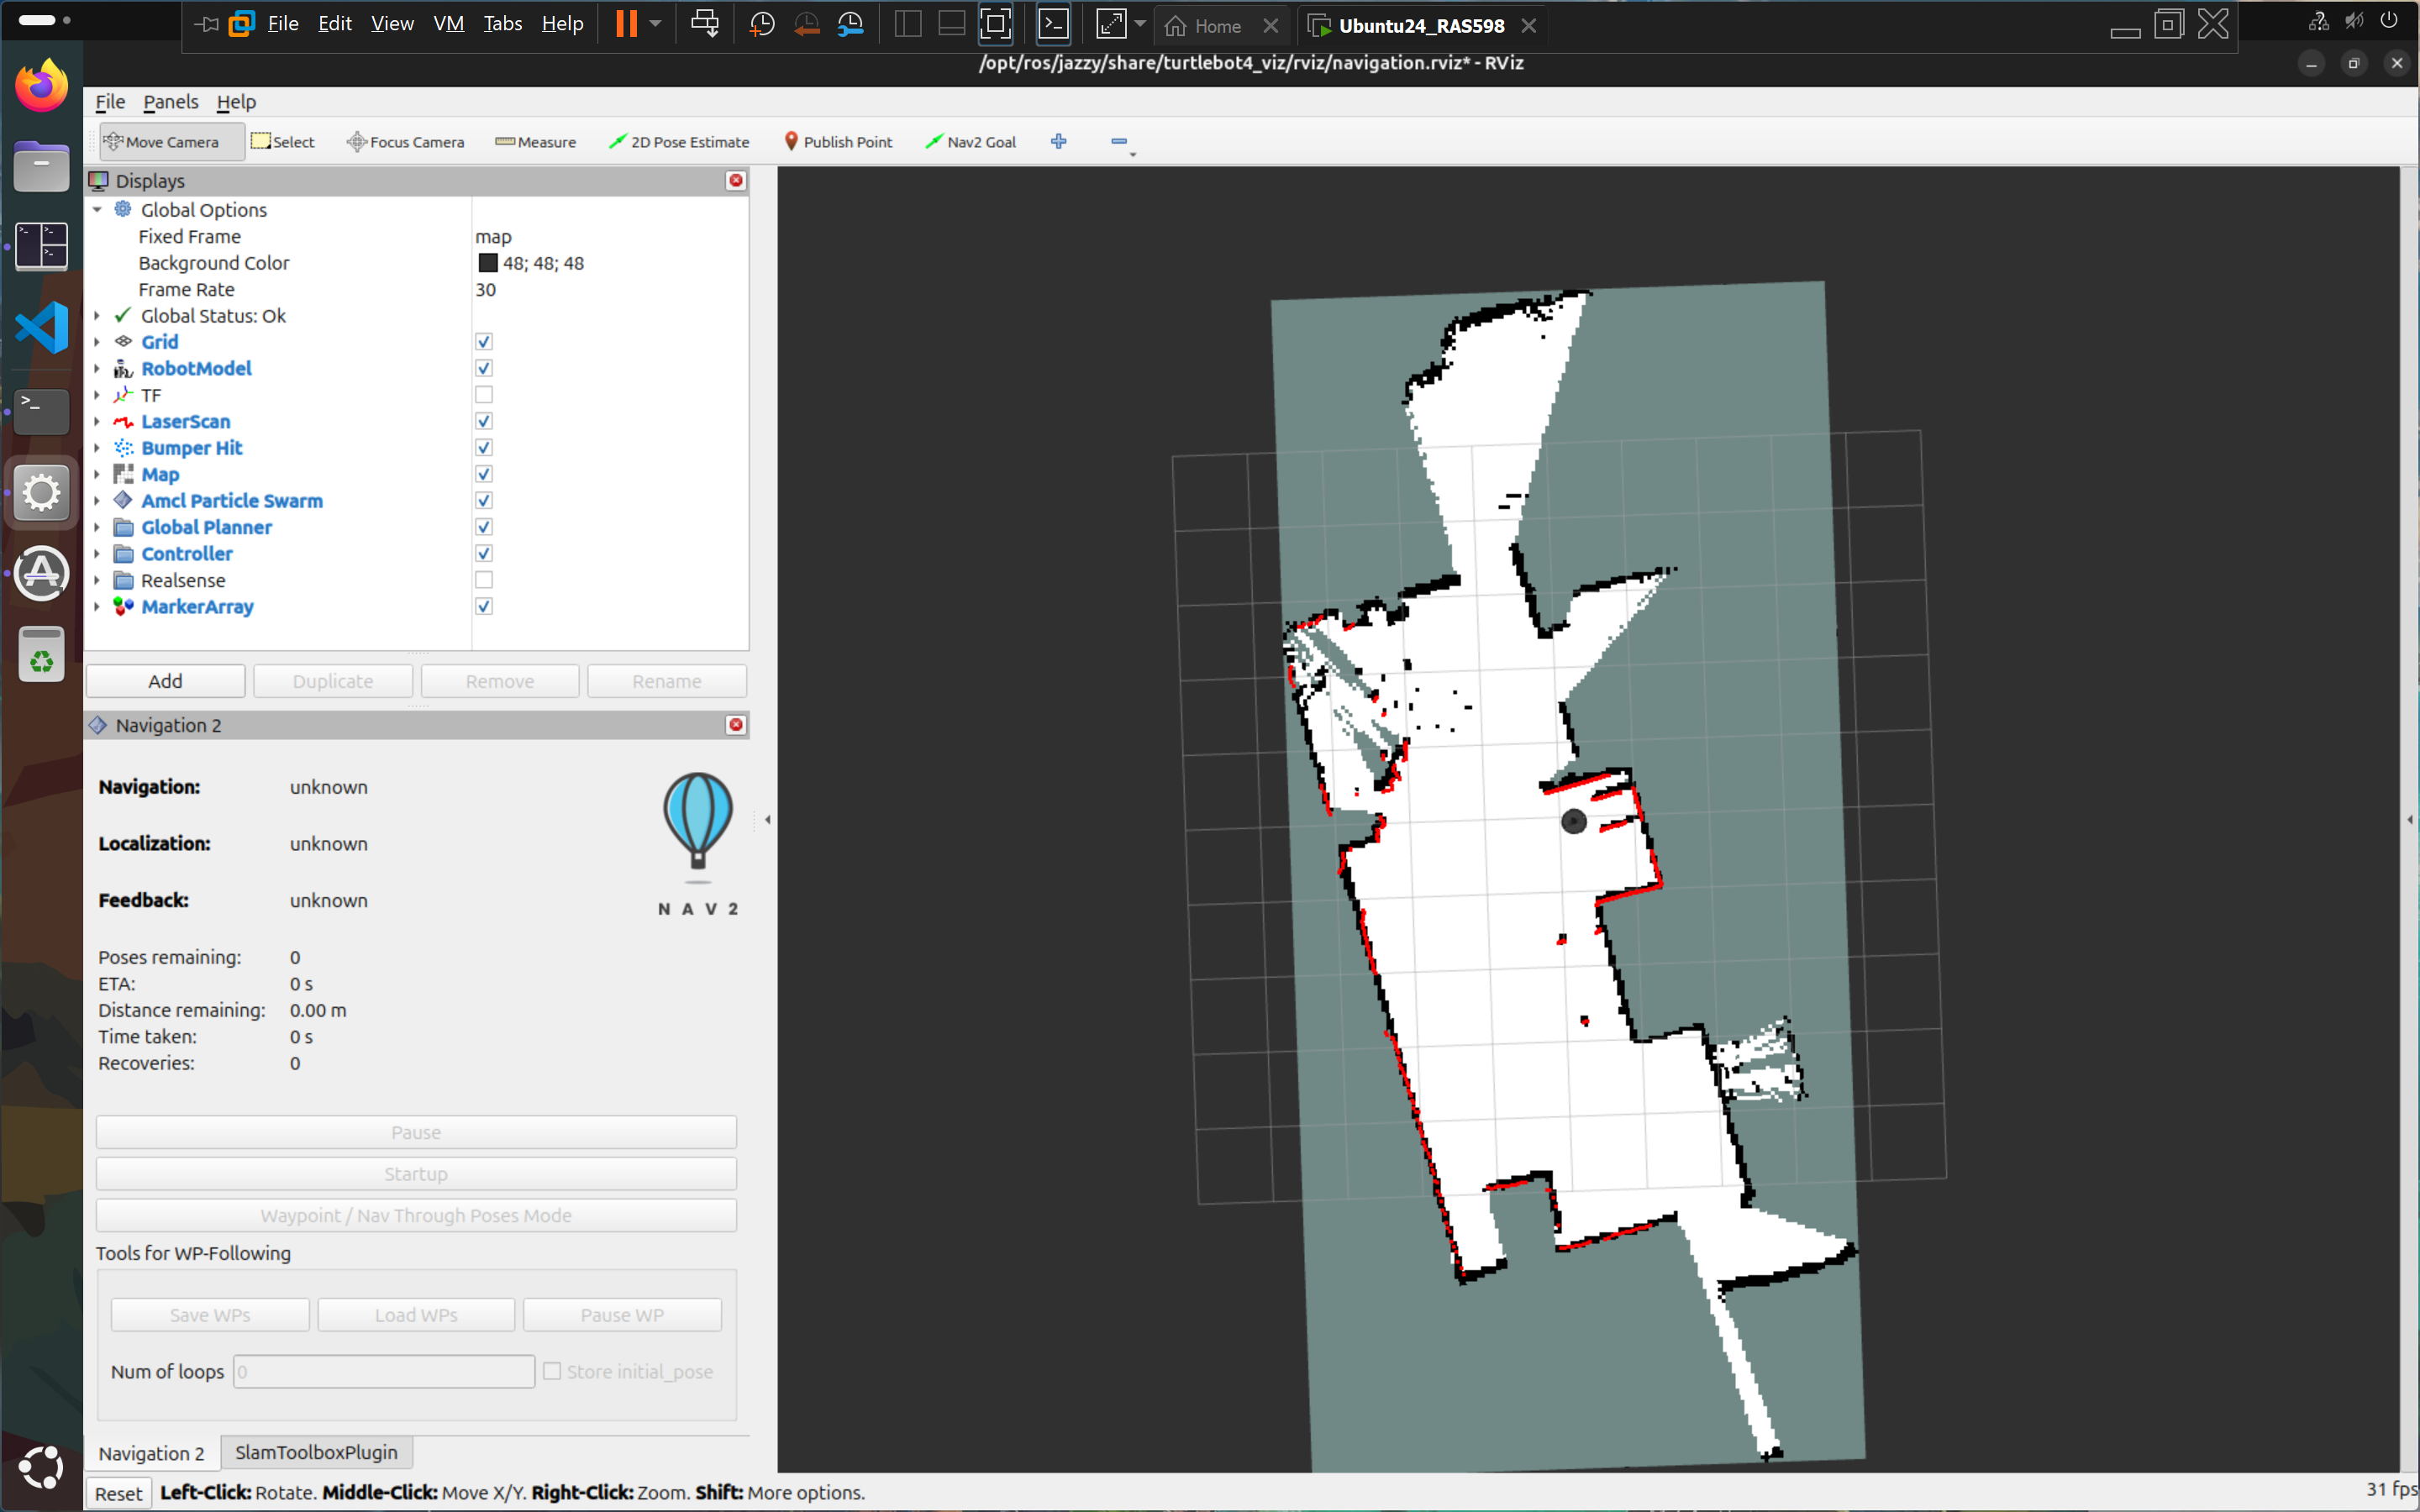Image resolution: width=2420 pixels, height=1512 pixels.
Task: Select the Move Camera tool
Action: (x=171, y=142)
